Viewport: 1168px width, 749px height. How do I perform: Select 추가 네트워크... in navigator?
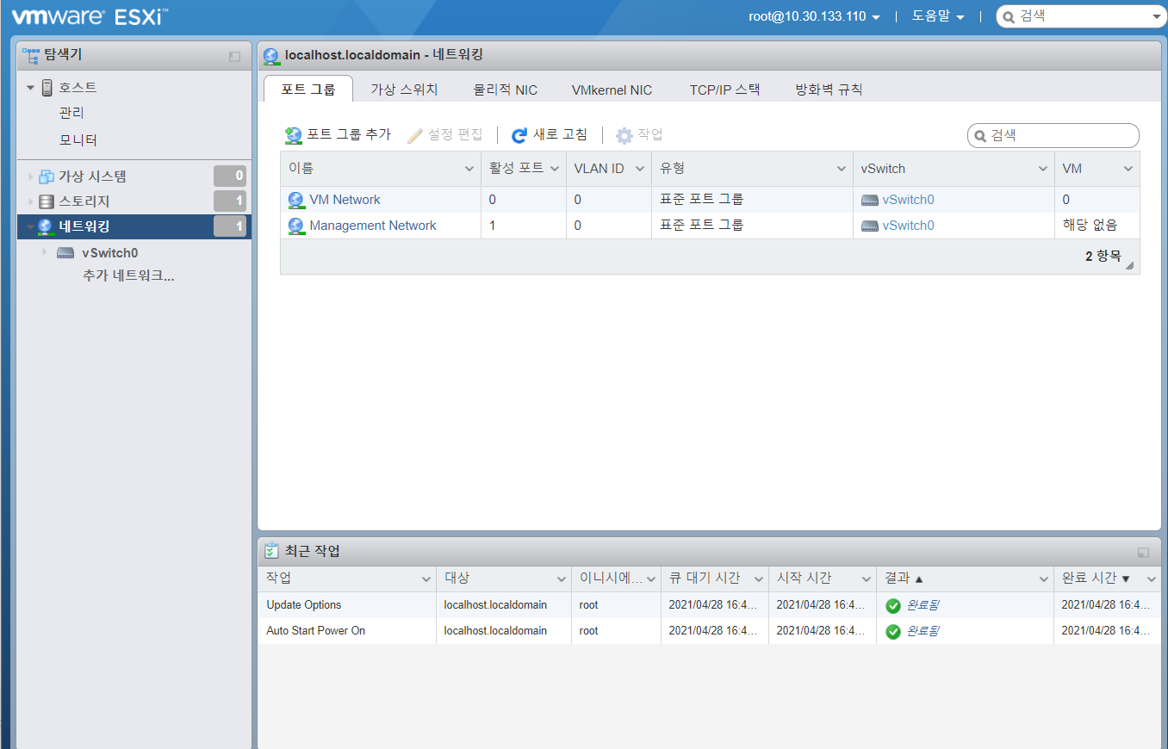(x=128, y=276)
